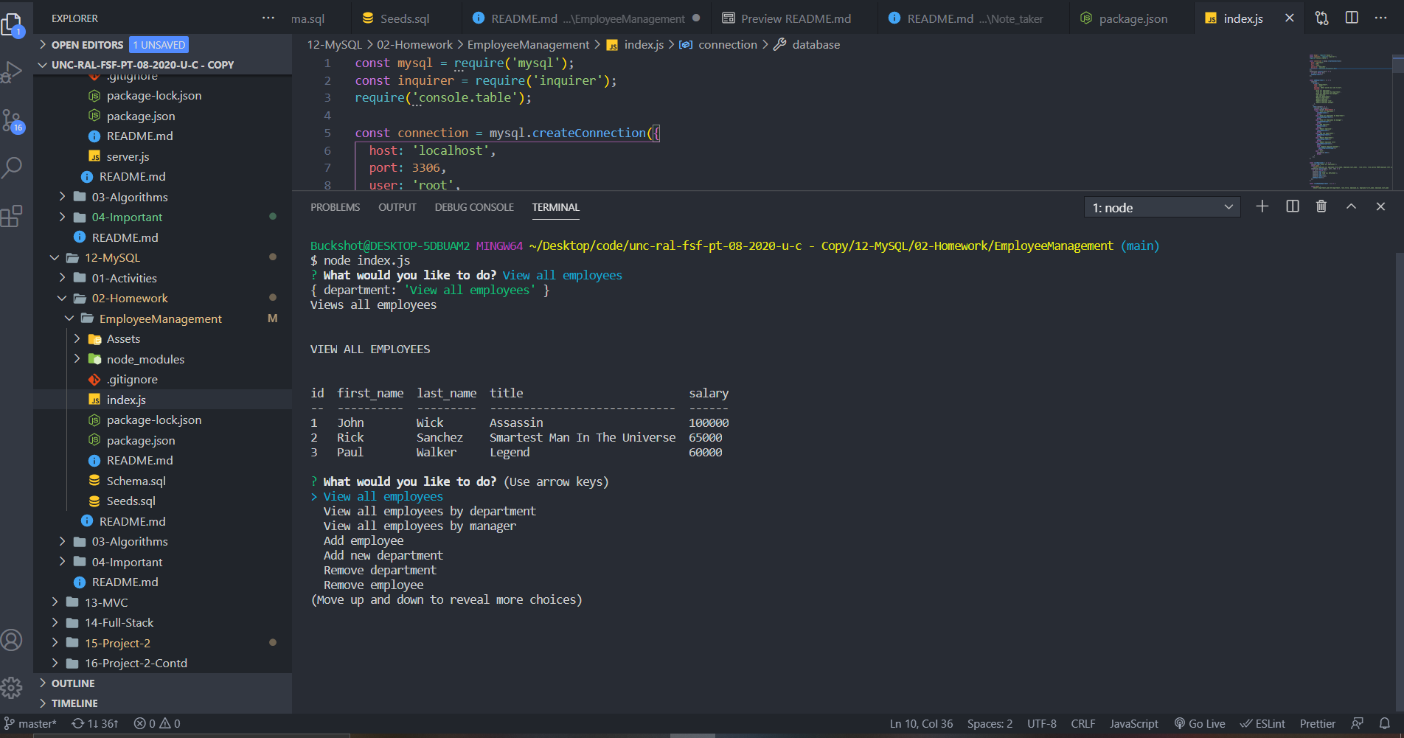
Task: Open the Manage gear icon
Action: 12,689
